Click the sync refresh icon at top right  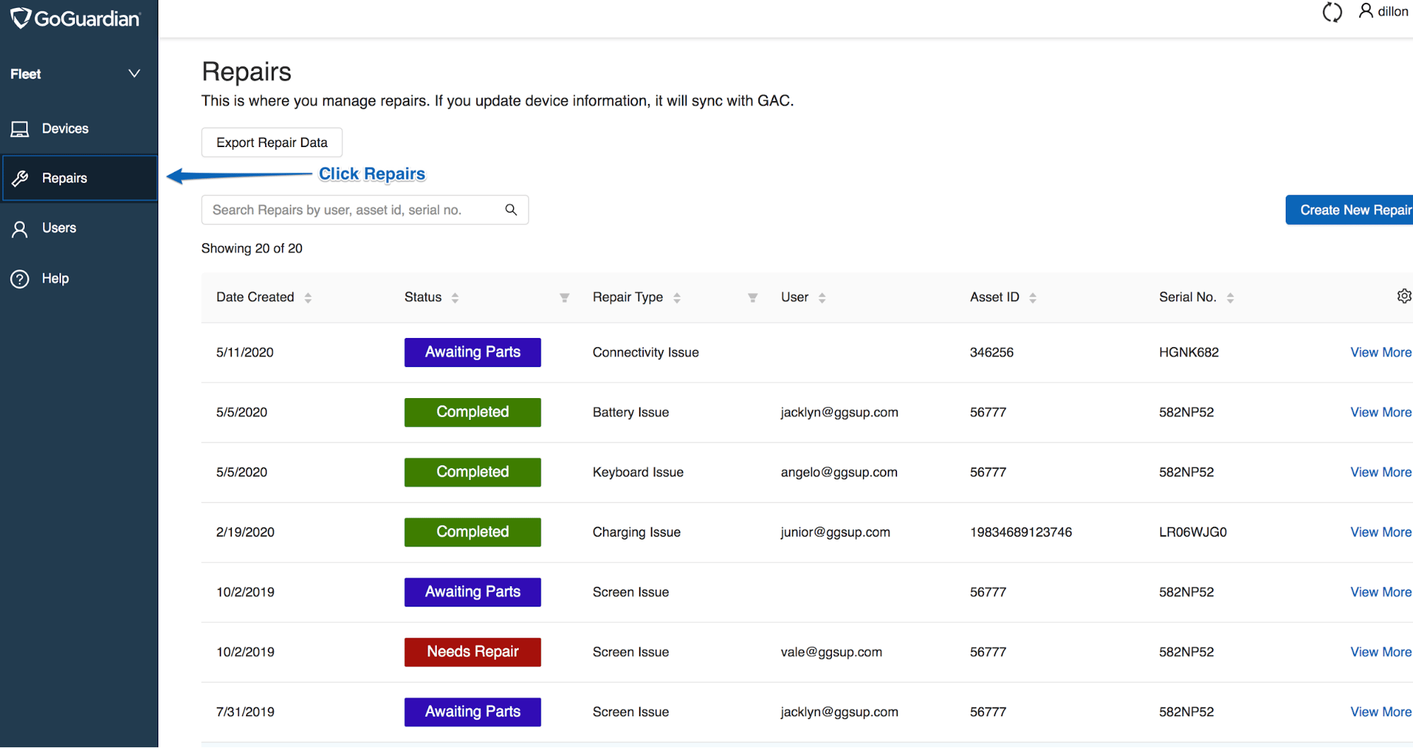tap(1332, 12)
